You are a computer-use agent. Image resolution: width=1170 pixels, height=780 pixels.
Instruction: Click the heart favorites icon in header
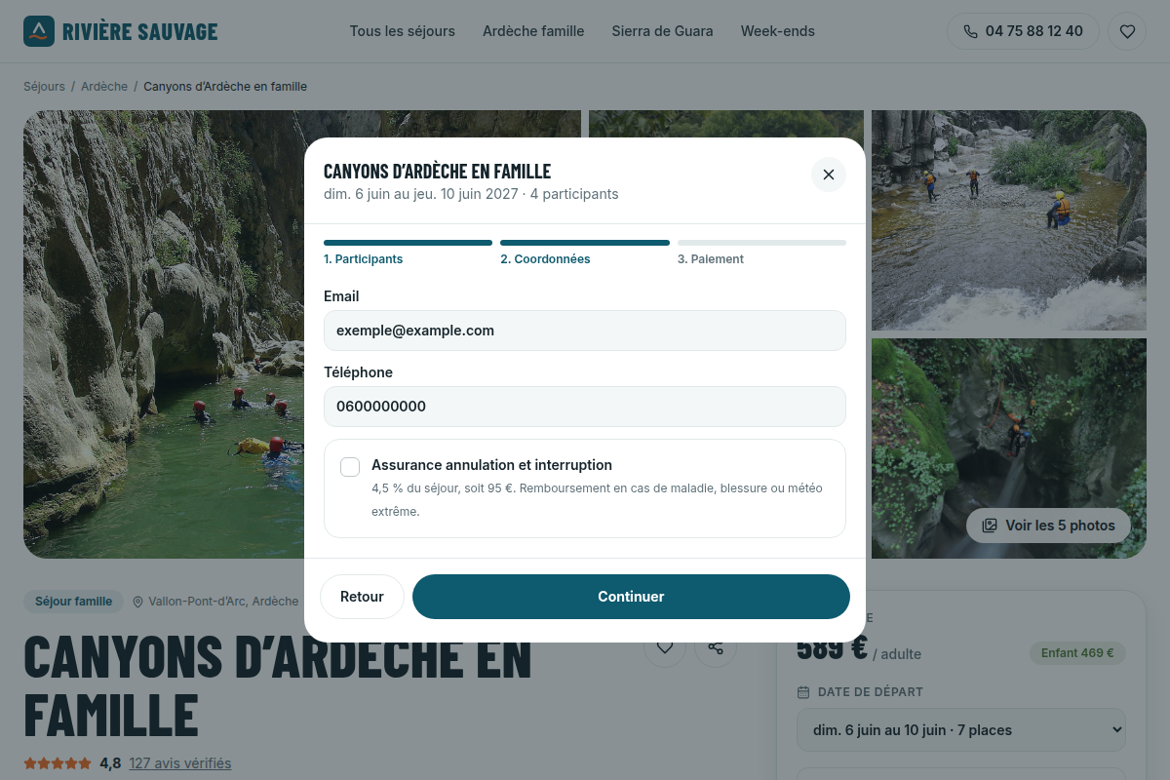(x=1127, y=31)
